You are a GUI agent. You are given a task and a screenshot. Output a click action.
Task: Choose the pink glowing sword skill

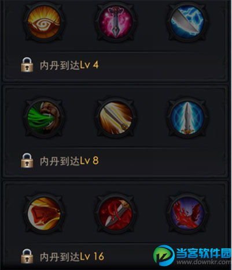click(x=116, y=21)
